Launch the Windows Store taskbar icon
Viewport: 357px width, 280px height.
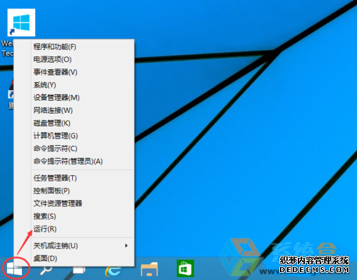tap(185, 269)
